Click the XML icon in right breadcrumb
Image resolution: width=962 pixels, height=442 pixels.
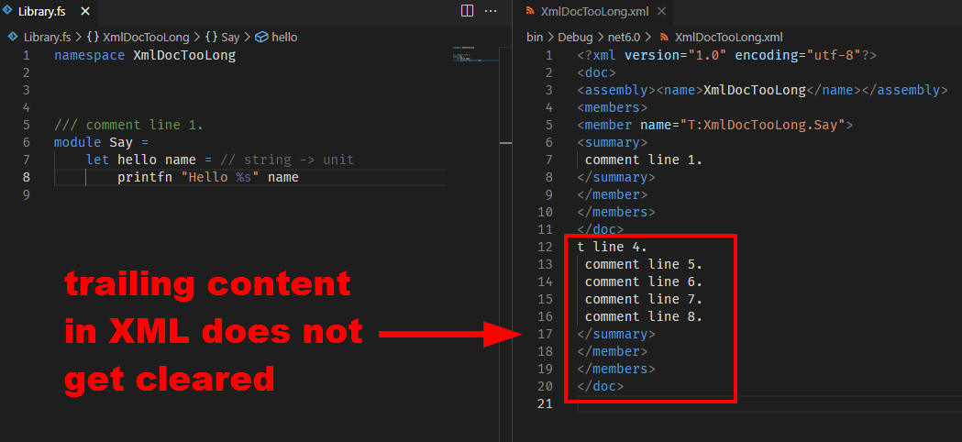[663, 37]
